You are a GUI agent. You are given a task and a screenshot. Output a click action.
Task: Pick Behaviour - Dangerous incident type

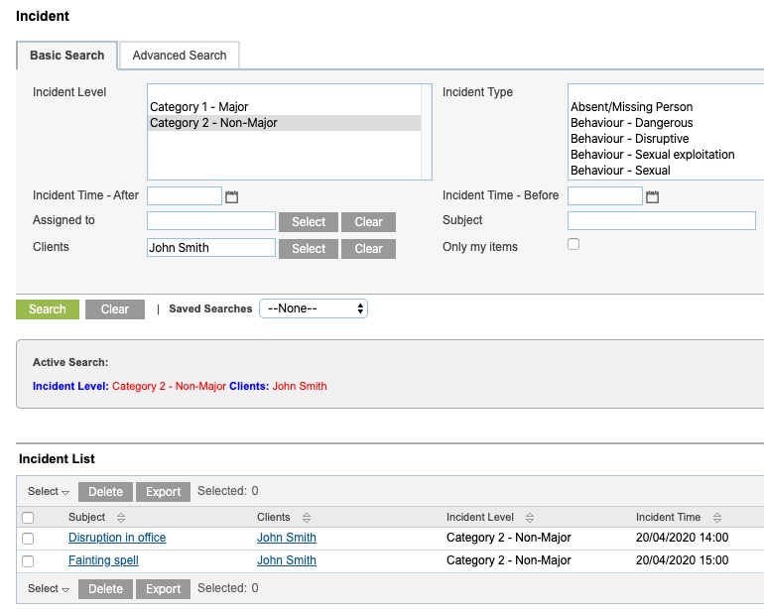(x=631, y=123)
